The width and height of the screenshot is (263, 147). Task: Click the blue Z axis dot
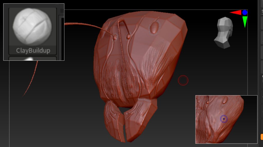coord(245,13)
